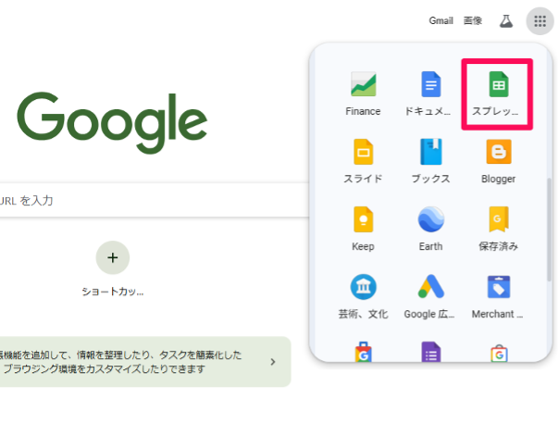Open Search Labs flask icon
The height and width of the screenshot is (435, 559).
[x=506, y=21]
